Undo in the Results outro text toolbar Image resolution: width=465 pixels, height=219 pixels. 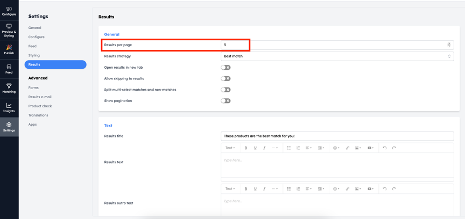(385, 189)
